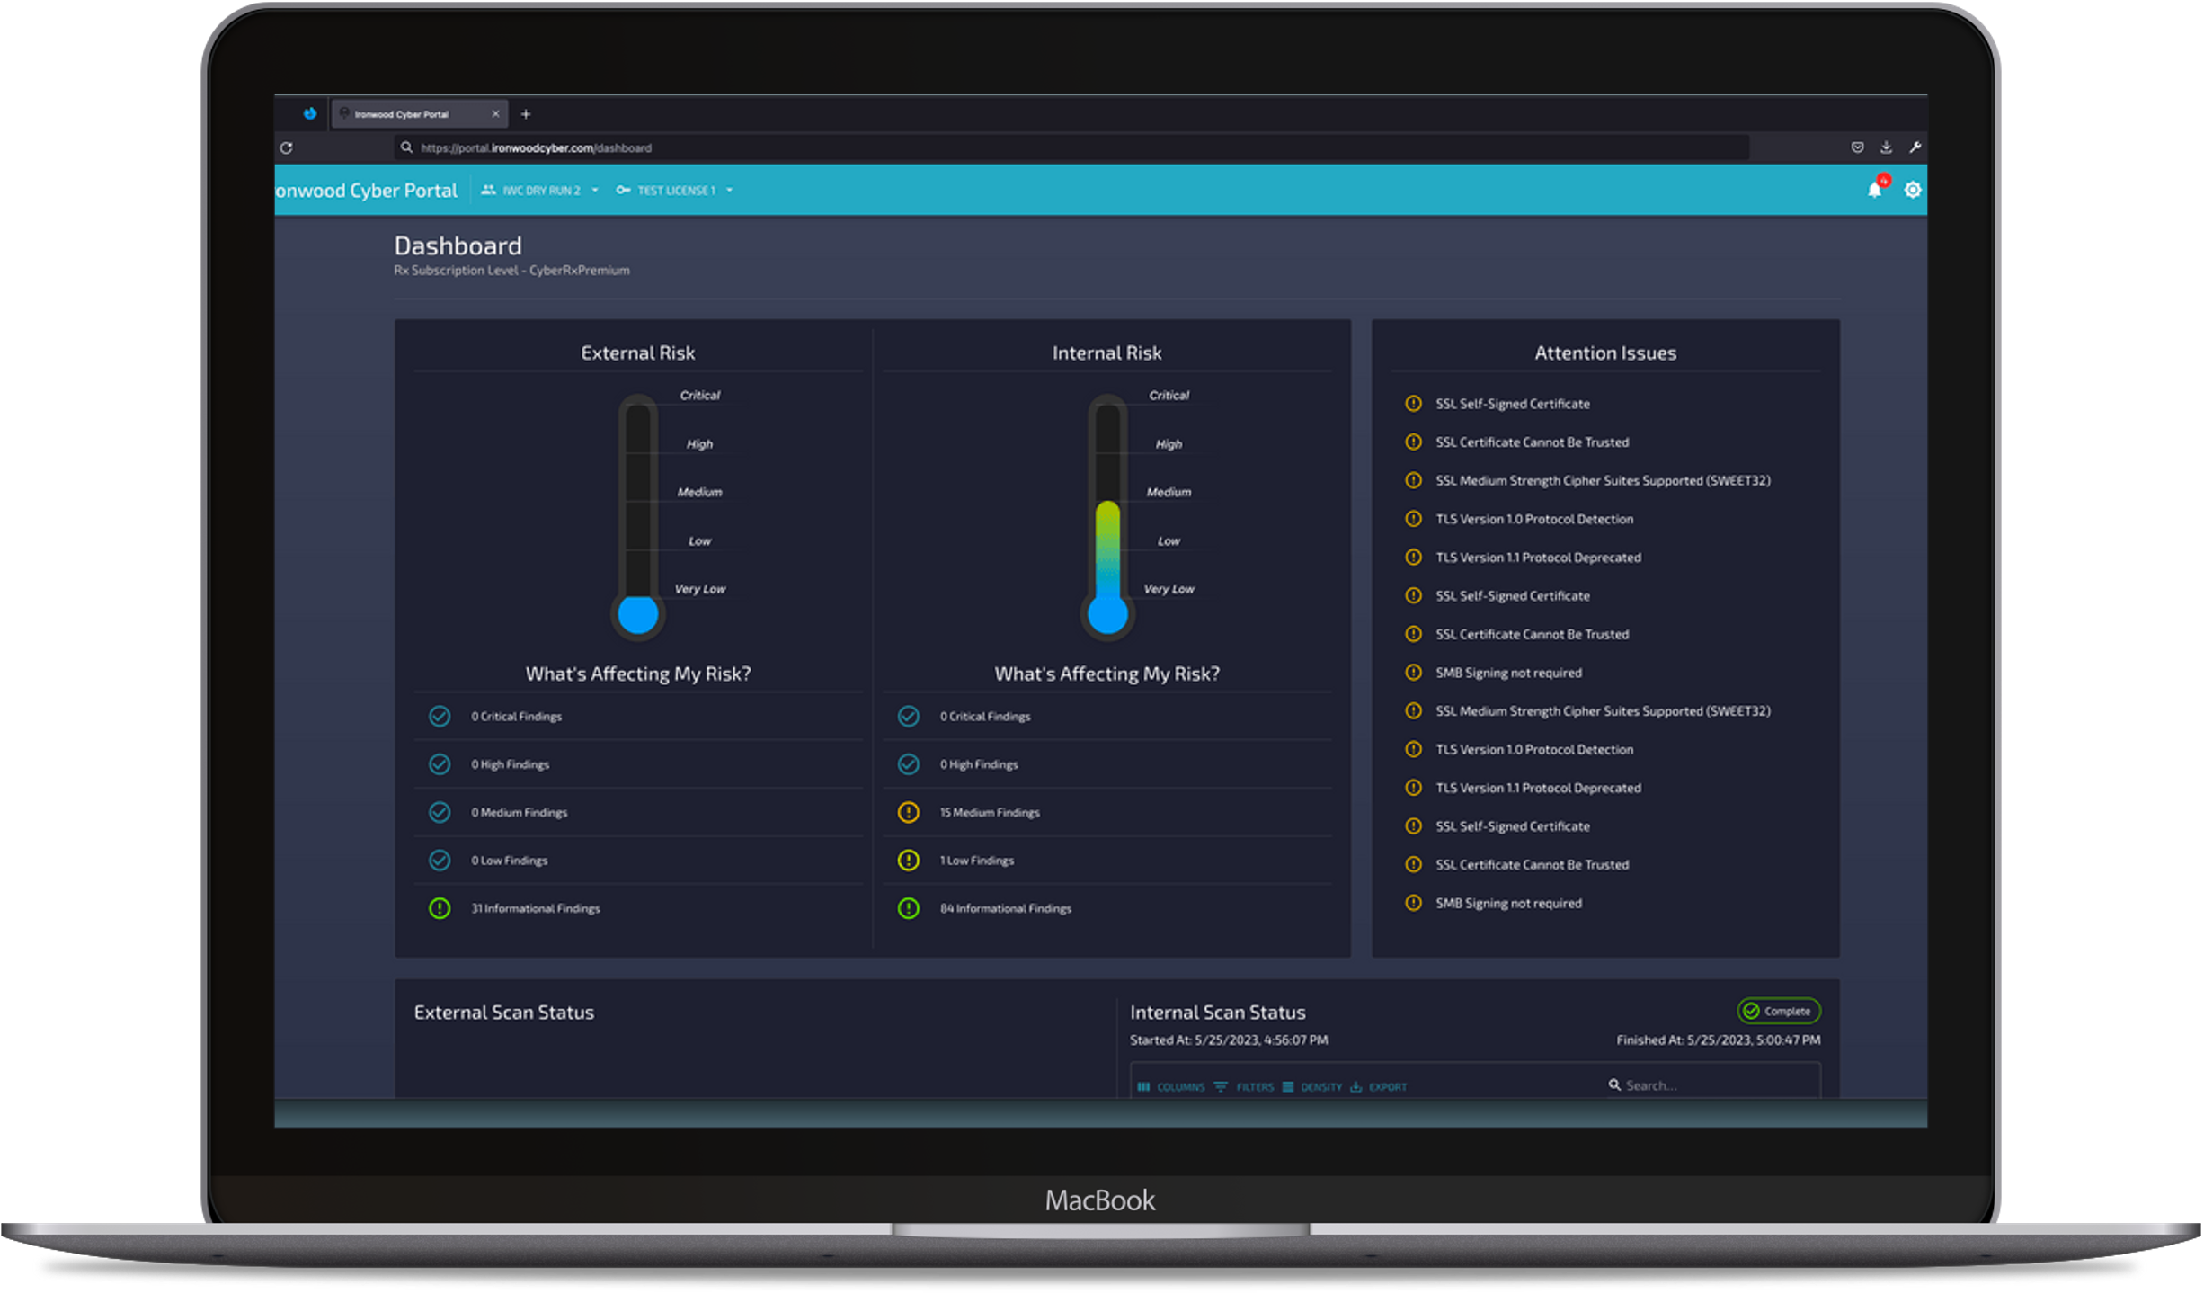This screenshot has height=1294, width=2204.
Task: Click the notifications bell icon
Action: [1874, 190]
